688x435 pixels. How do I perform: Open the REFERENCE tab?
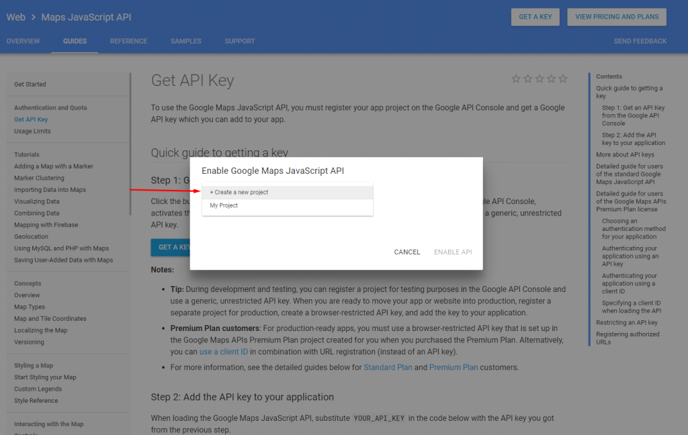click(128, 41)
